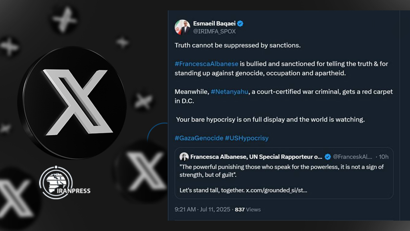410x231 pixels.
Task: Click the 9:21 AM · Jul 11, 2025 timestamp
Action: point(203,210)
